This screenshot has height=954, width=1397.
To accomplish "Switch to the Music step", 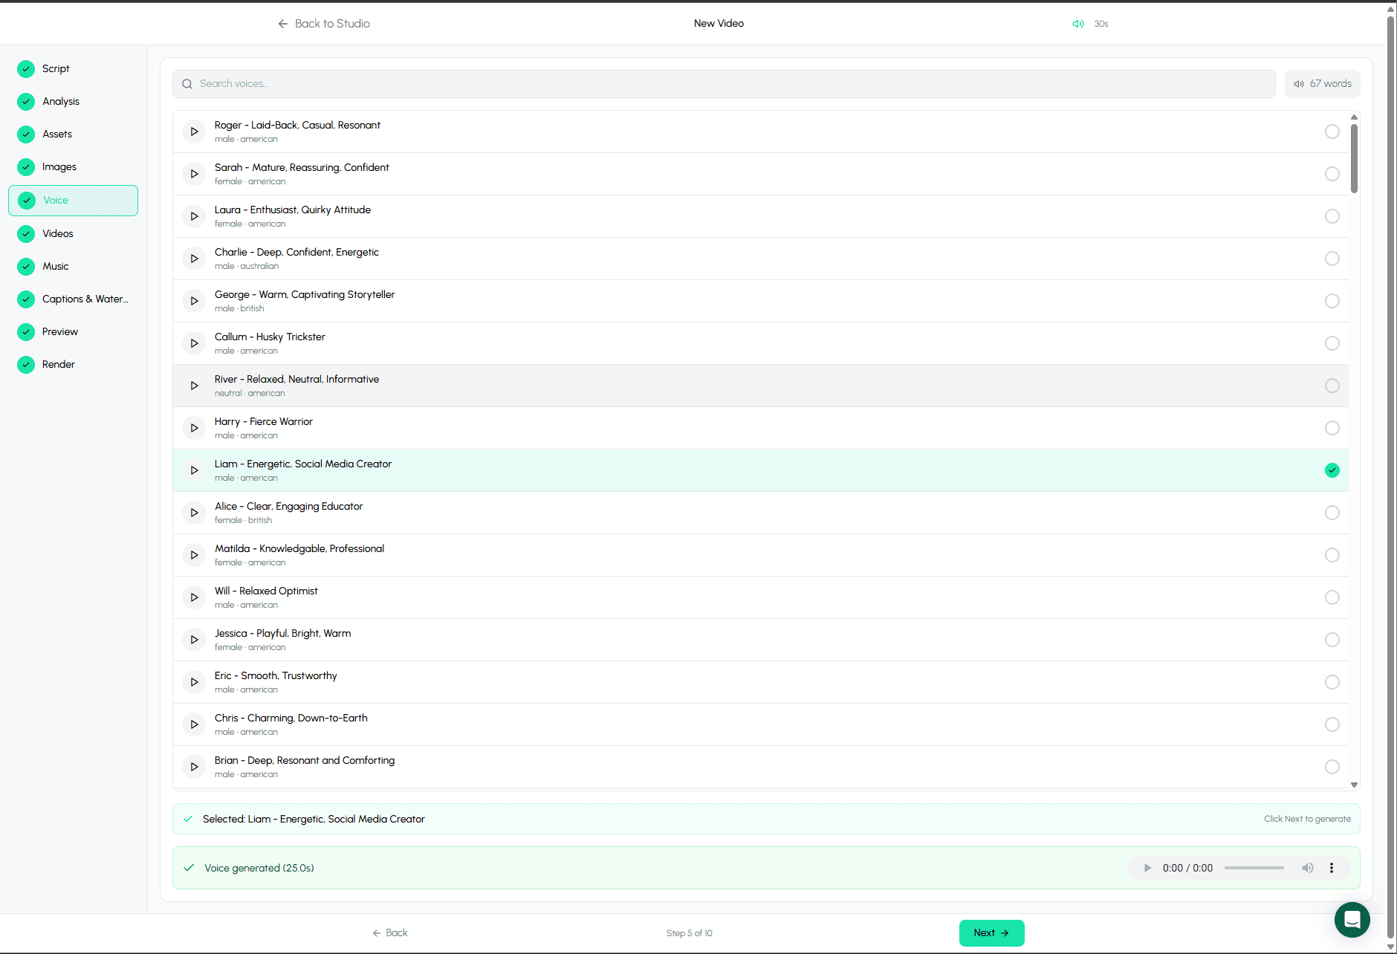I will (x=56, y=266).
